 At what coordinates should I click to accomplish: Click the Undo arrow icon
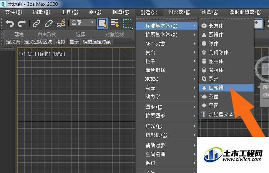tap(10, 23)
